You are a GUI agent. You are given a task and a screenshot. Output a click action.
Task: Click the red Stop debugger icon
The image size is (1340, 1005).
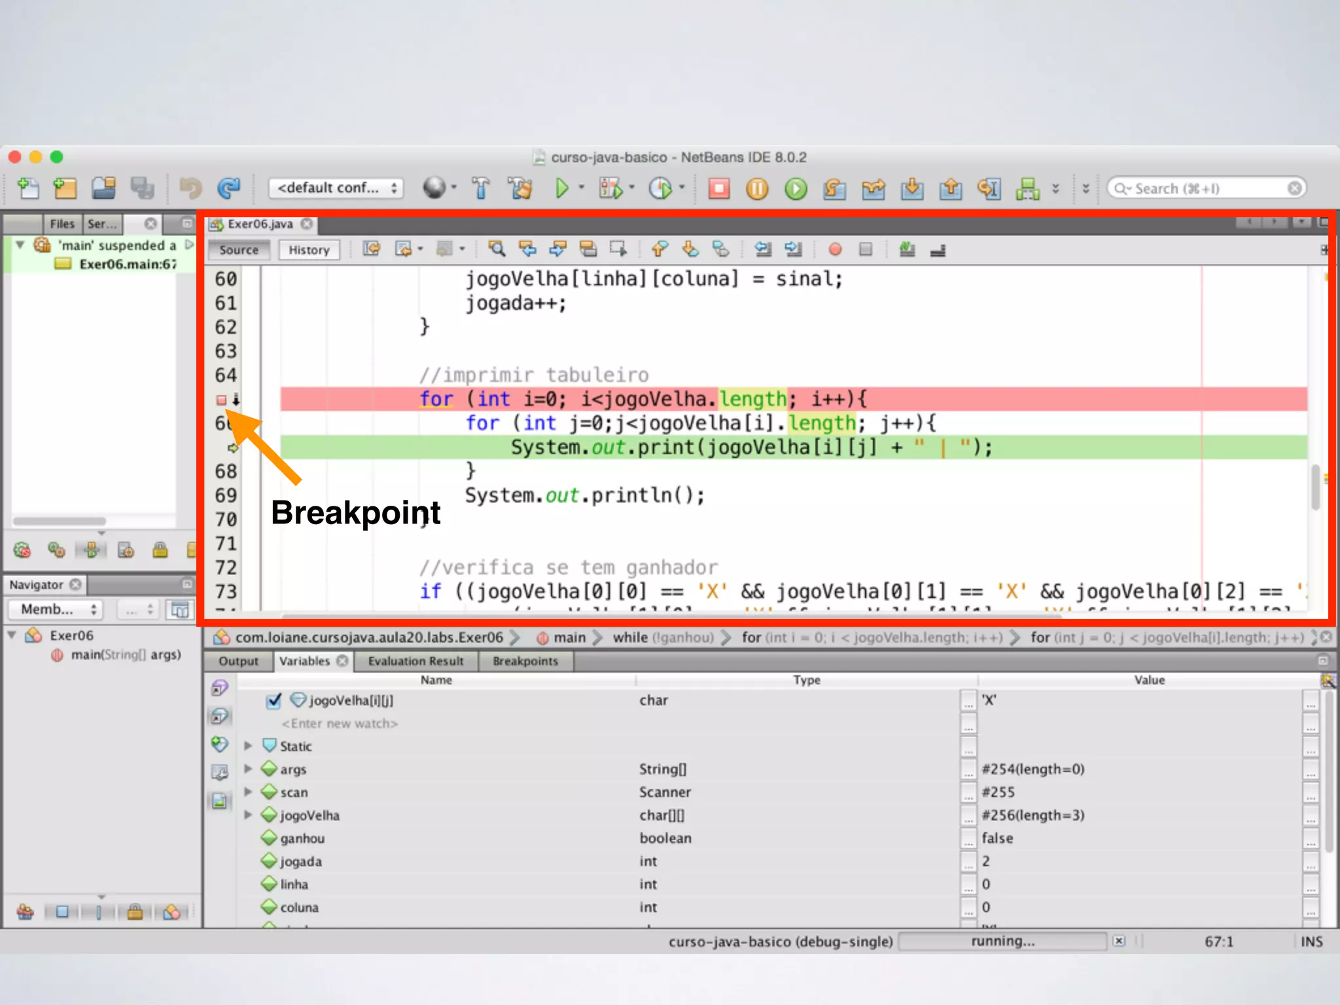click(x=718, y=189)
